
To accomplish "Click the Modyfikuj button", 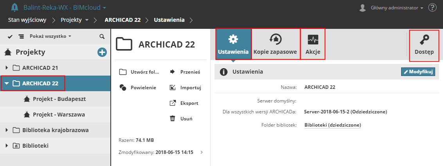I will click(418, 72).
